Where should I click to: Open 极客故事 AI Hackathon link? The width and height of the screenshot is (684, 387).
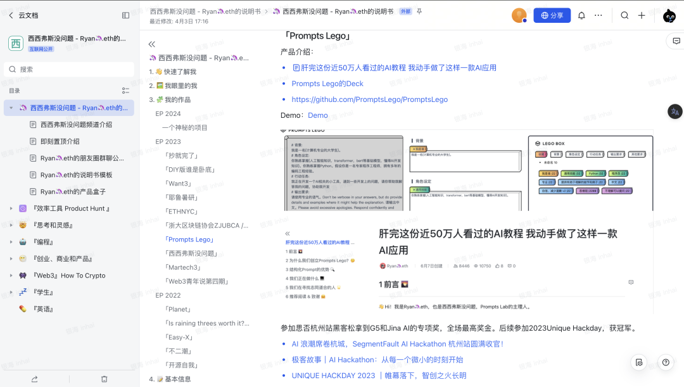pos(377,360)
